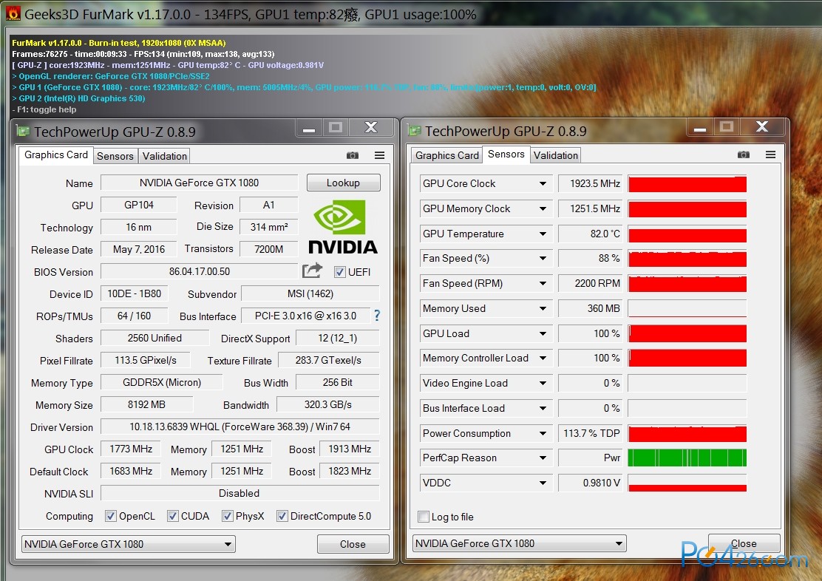The height and width of the screenshot is (581, 822).
Task: Click the Bus Interface question mark help icon
Action: click(x=377, y=315)
